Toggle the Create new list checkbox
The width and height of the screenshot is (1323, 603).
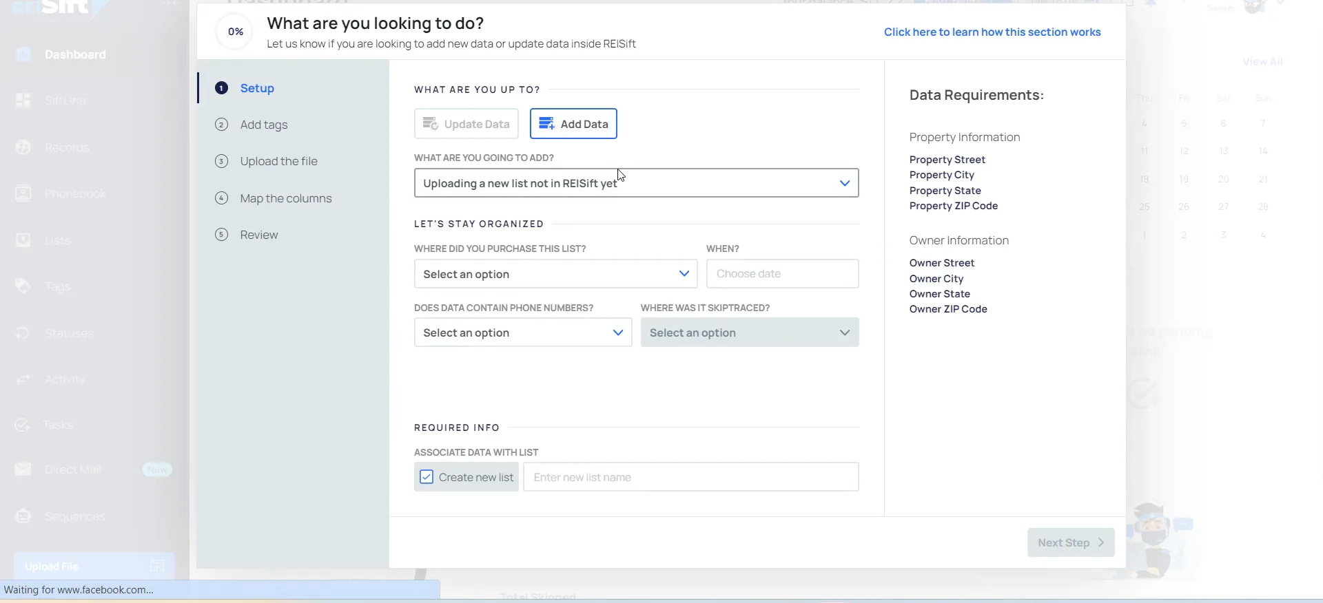(427, 477)
